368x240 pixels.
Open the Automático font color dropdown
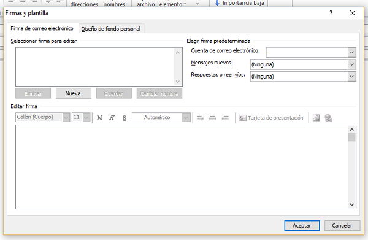tap(186, 117)
